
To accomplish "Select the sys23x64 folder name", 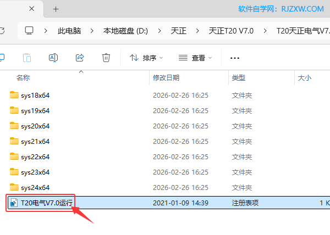I will 35,172.
